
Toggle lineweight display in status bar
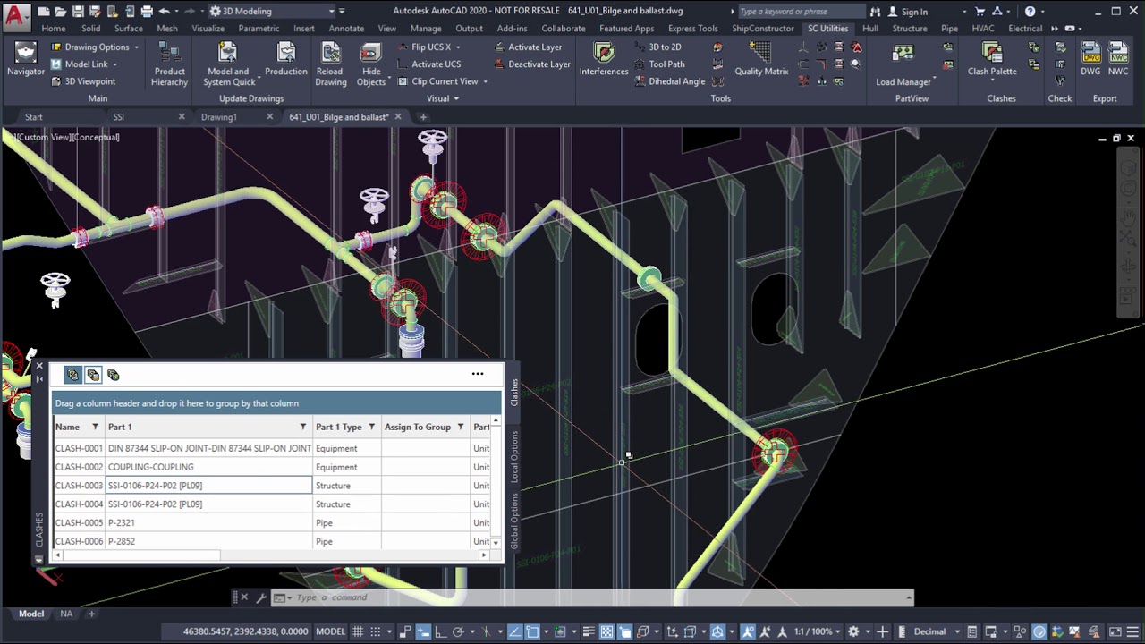pyautogui.click(x=588, y=631)
